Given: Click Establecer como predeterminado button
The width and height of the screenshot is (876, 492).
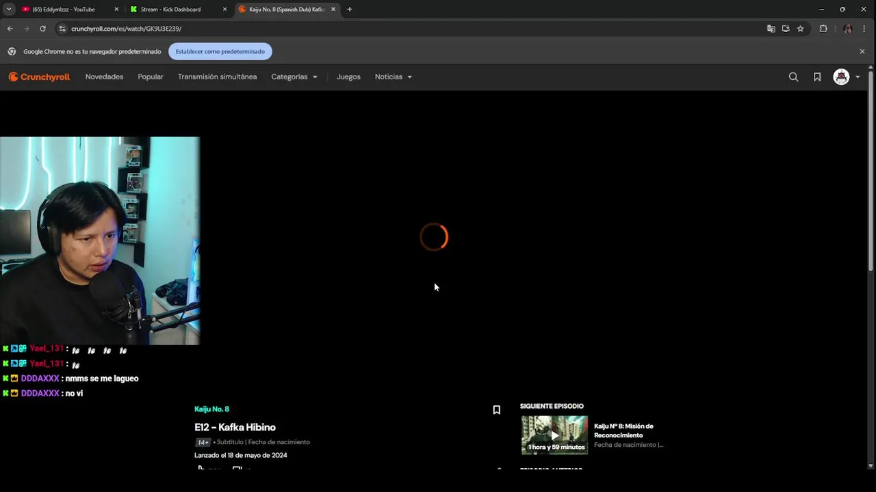Looking at the screenshot, I should pos(220,51).
